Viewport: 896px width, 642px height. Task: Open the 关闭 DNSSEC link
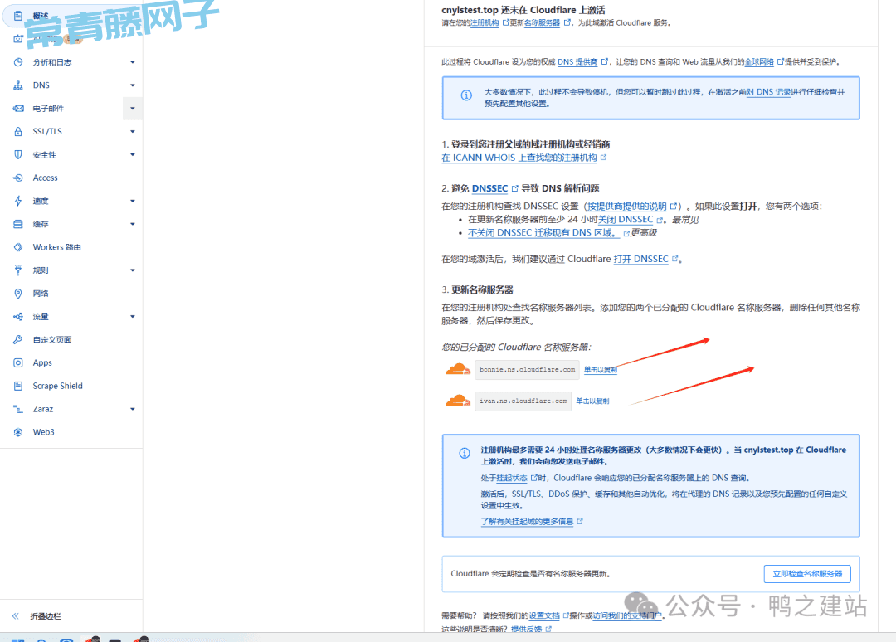(626, 219)
